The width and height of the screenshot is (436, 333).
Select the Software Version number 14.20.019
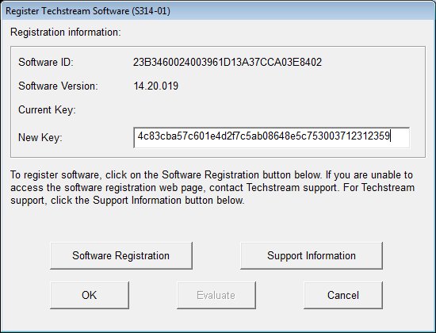[155, 86]
